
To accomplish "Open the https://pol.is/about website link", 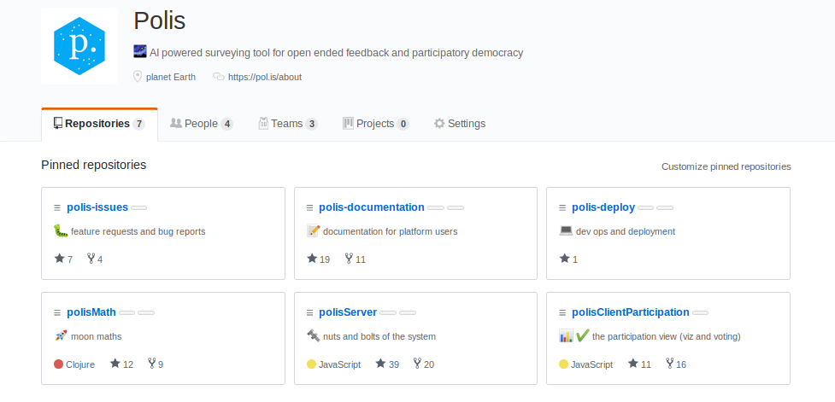I will click(265, 77).
